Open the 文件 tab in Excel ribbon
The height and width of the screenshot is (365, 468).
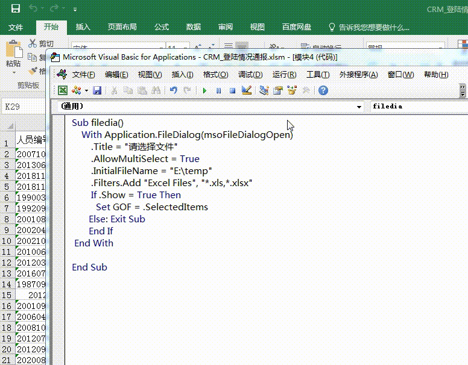tap(16, 28)
